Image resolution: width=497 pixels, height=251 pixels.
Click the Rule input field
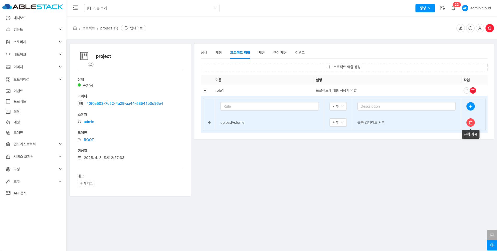[x=269, y=106]
